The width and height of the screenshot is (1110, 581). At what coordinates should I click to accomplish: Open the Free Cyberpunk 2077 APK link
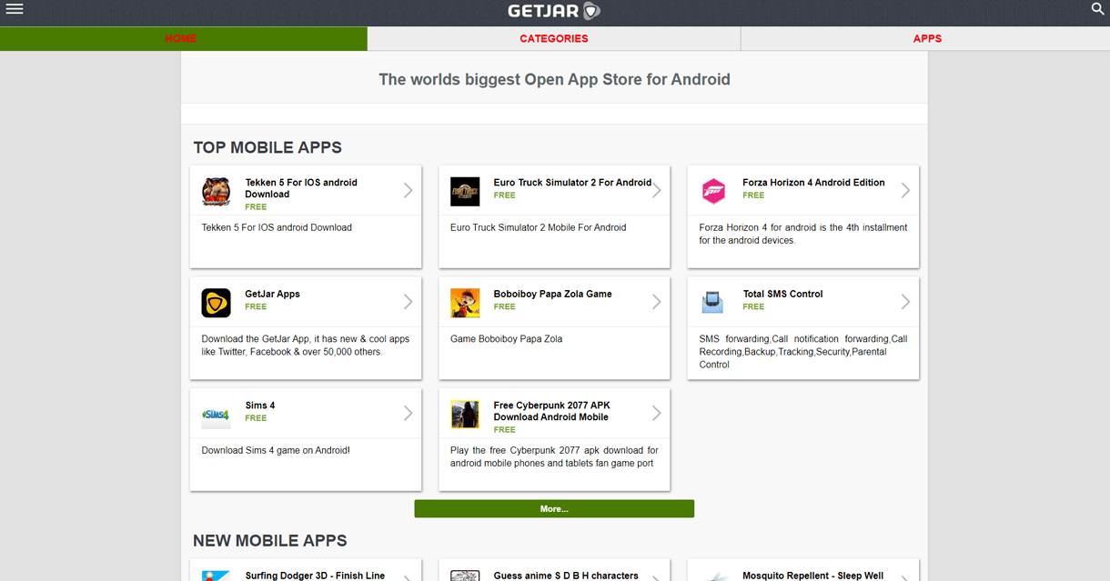[x=551, y=411]
